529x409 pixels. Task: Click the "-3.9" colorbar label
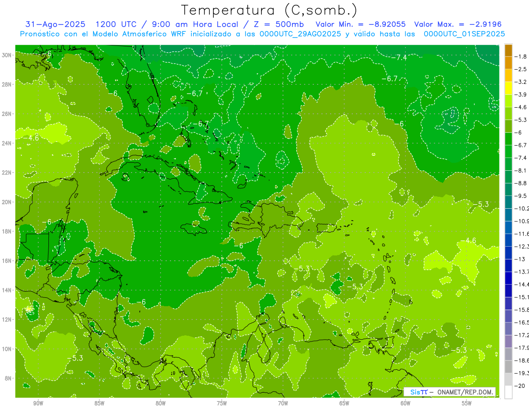521,94
